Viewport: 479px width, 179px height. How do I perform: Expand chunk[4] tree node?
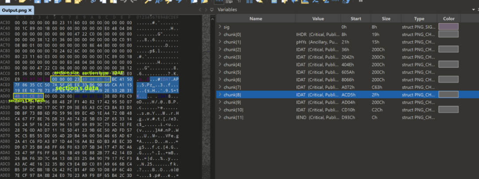220,64
